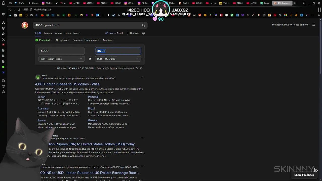Viewport: 322px width, 181px height.
Task: Open Duck.ai chat
Action: click(132, 33)
